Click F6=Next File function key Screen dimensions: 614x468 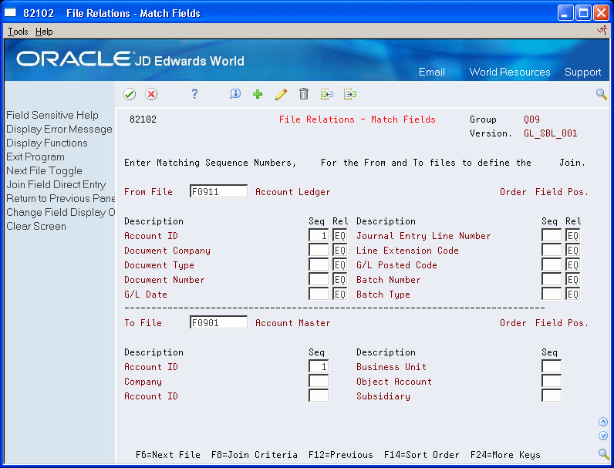point(168,455)
